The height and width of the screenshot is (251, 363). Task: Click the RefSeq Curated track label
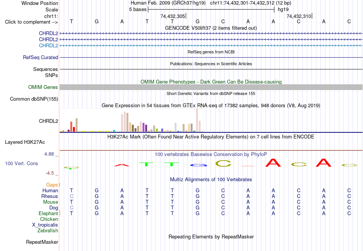click(x=41, y=57)
